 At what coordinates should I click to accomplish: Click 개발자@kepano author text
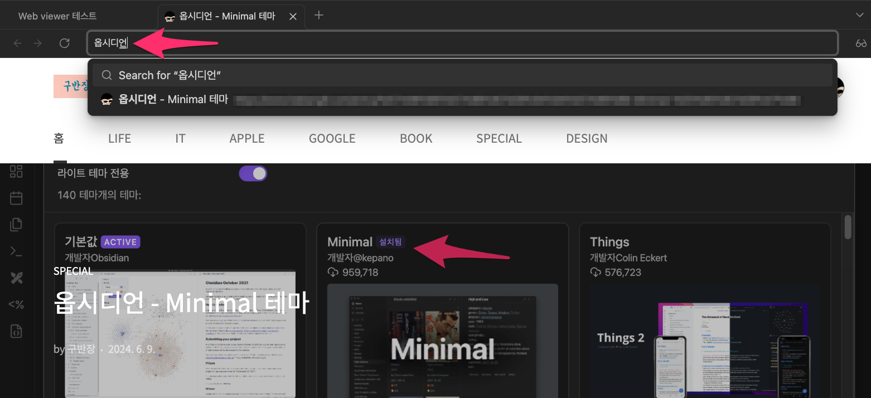[x=360, y=258]
